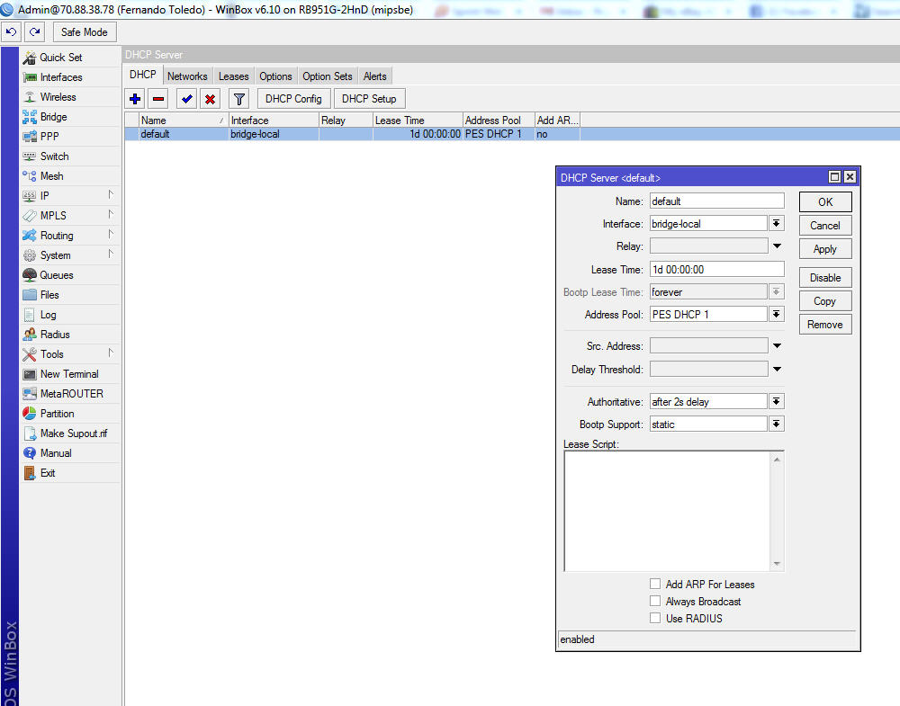This screenshot has width=900, height=706.
Task: Open the Mesh sidebar item
Action: coord(70,176)
